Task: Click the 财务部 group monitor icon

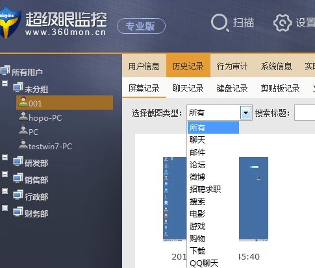Action: click(x=18, y=212)
